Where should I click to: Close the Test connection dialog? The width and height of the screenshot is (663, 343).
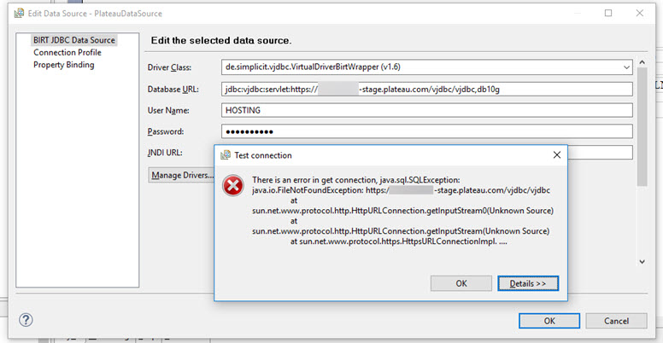coord(557,155)
